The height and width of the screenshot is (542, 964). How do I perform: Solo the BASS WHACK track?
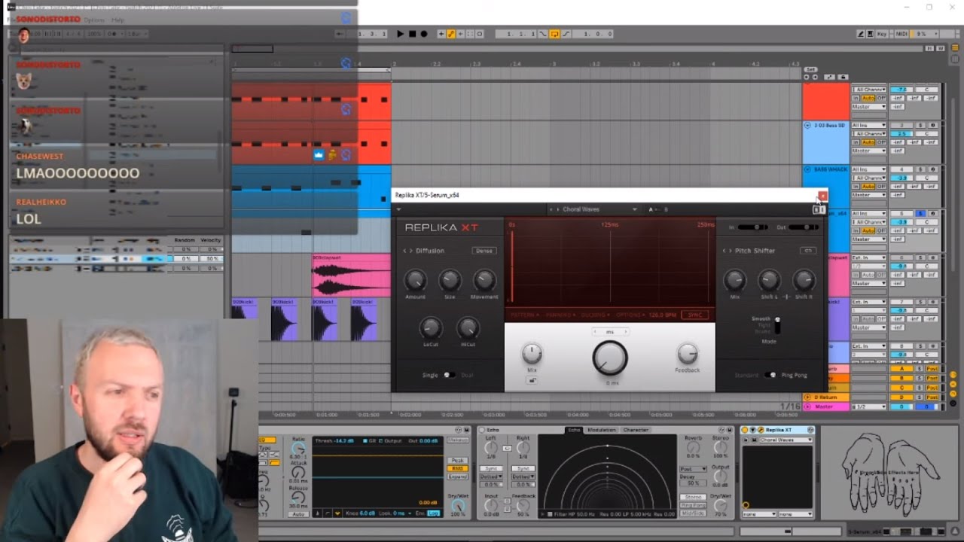point(920,169)
